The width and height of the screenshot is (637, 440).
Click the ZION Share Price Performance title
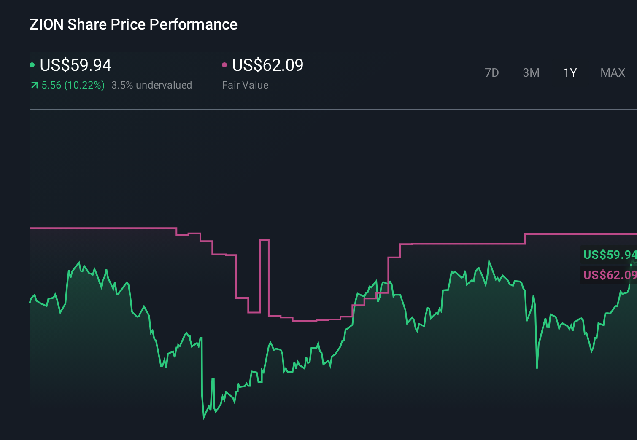pyautogui.click(x=133, y=24)
